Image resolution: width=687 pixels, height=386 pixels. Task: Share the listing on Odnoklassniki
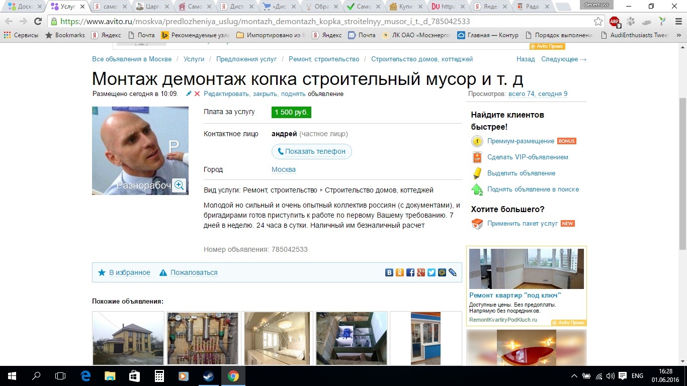(x=400, y=272)
